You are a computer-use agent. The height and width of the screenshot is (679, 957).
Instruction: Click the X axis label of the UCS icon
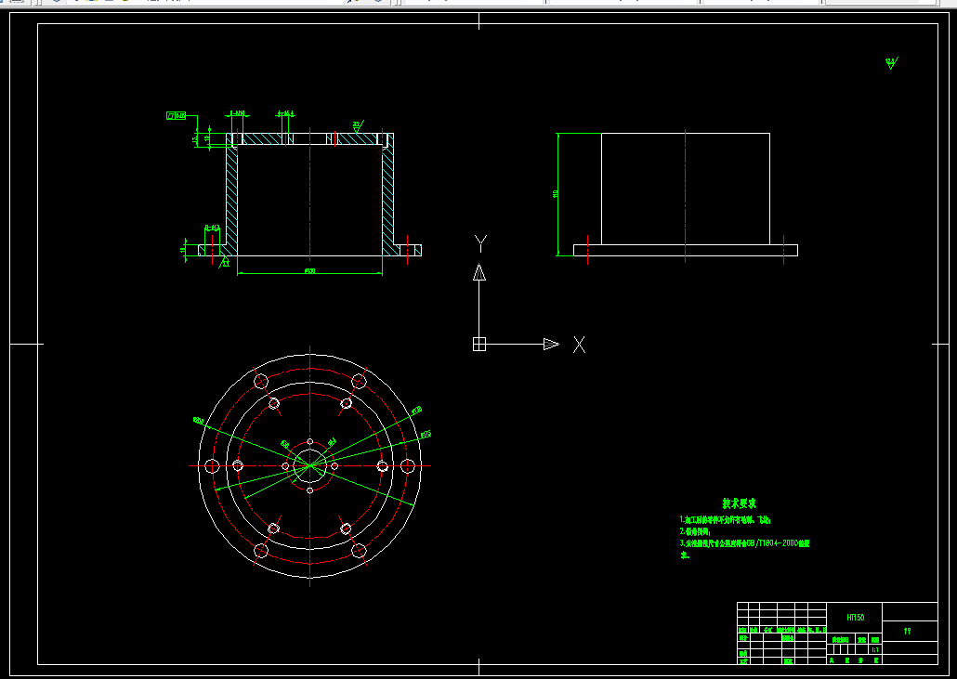coord(579,345)
